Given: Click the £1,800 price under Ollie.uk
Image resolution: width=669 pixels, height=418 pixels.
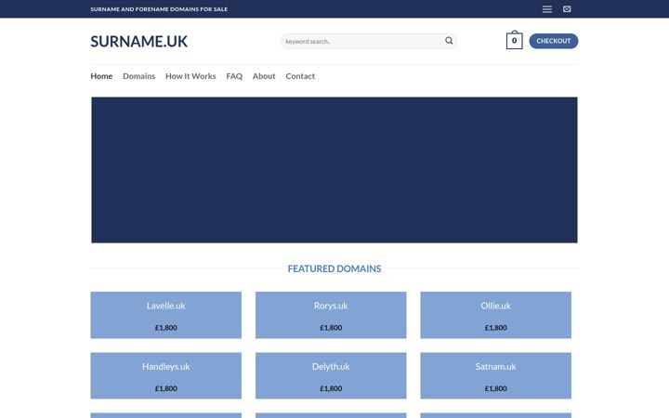Looking at the screenshot, I should 496,328.
